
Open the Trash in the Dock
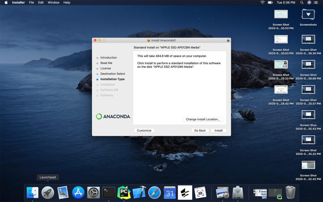[x=291, y=192]
